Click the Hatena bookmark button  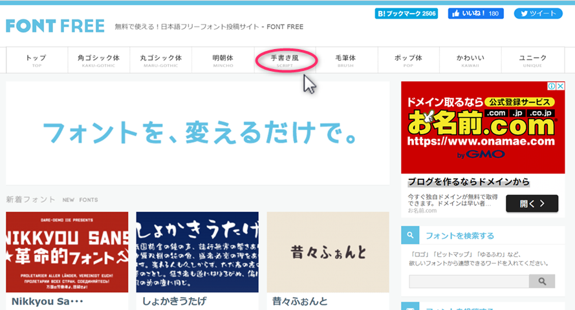coord(406,13)
